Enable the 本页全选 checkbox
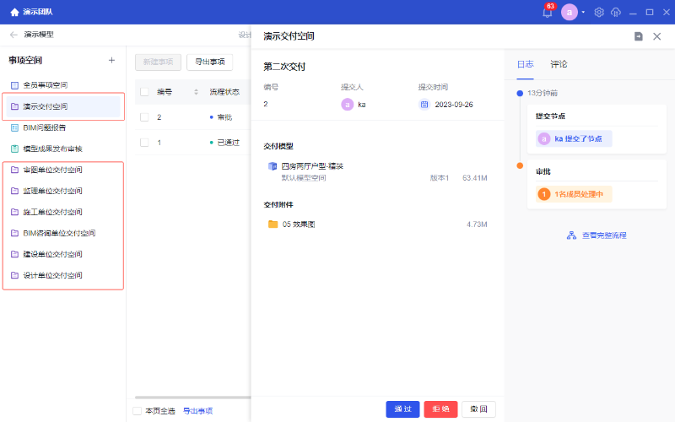The width and height of the screenshot is (675, 422). 138,411
